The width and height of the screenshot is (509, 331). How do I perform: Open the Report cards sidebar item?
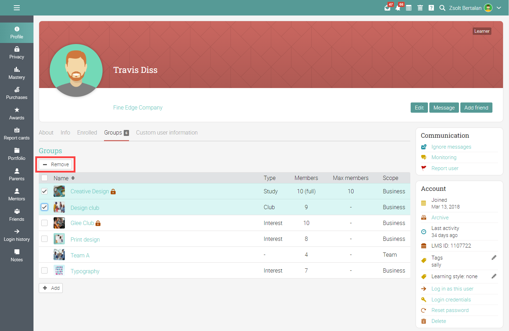[x=17, y=134]
